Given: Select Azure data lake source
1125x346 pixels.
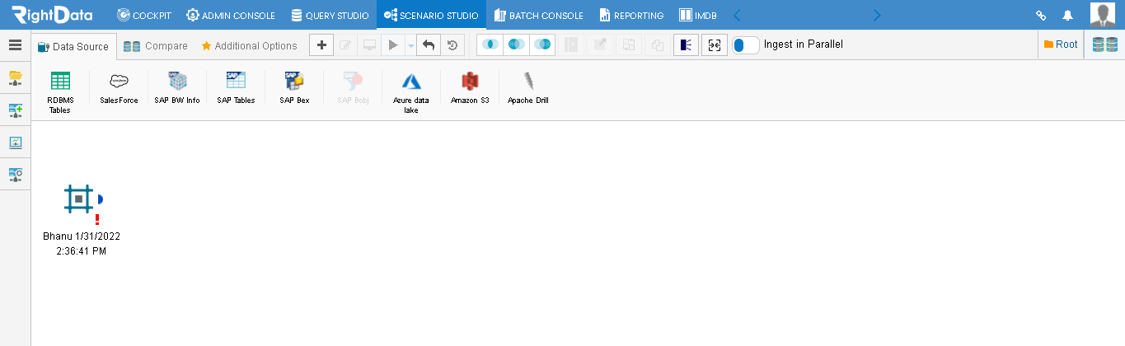Looking at the screenshot, I should coord(411,92).
